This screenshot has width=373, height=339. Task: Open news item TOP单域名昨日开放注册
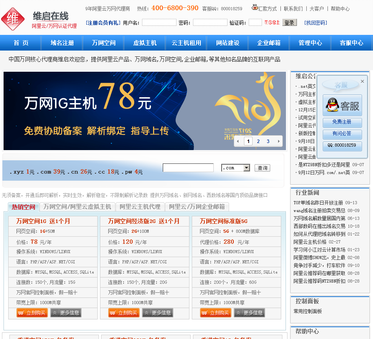pos(318,203)
